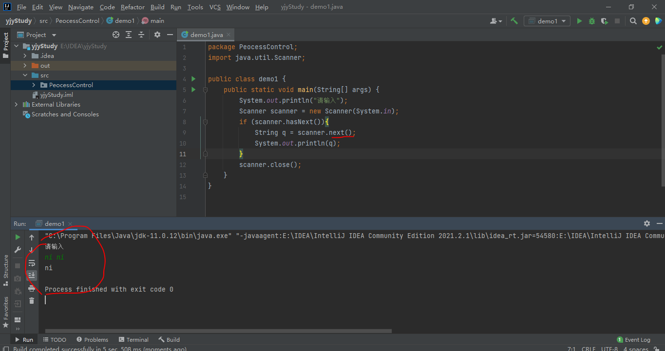Collapse the src folder
The width and height of the screenshot is (665, 351).
pos(25,75)
